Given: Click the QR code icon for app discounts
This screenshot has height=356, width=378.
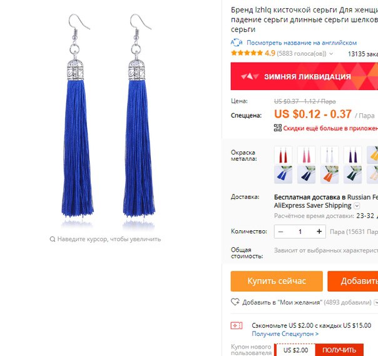Looking at the screenshot, I should coord(278,128).
